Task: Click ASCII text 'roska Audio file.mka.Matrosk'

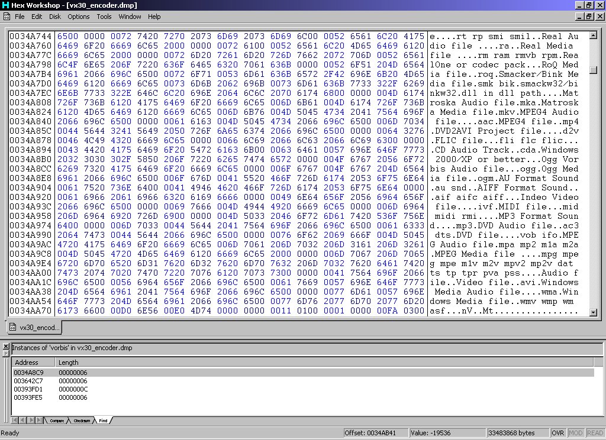Action: pyautogui.click(x=504, y=103)
